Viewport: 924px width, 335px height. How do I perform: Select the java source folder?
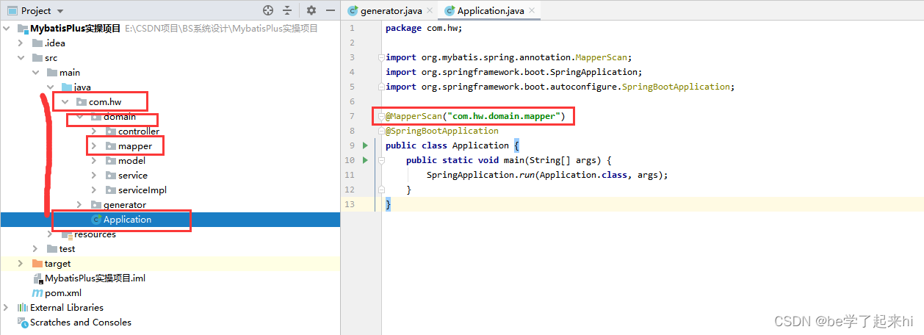tap(82, 87)
